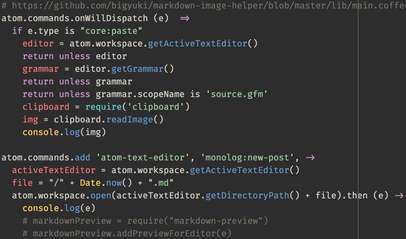Click 'img' variable assignment
This screenshot has height=239, width=406.
click(x=30, y=120)
